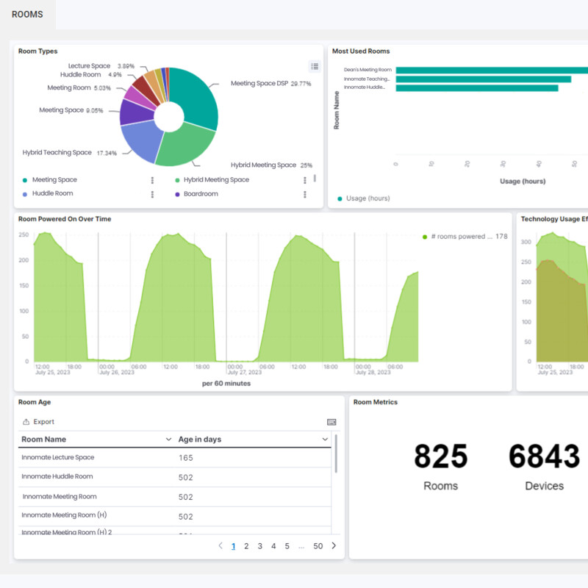
Task: Click Room Types legend scrollbar
Action: pos(315,178)
